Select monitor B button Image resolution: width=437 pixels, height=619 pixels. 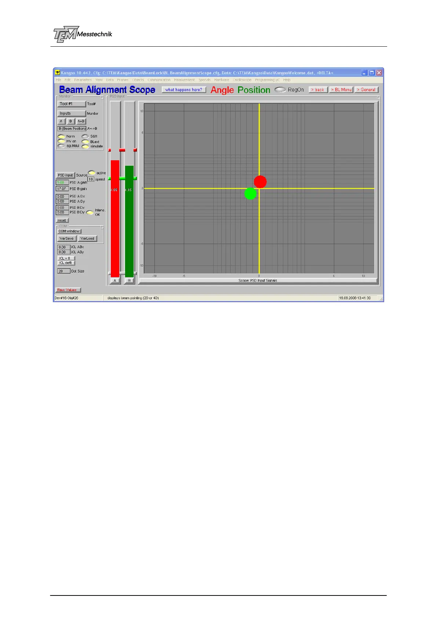click(x=71, y=121)
